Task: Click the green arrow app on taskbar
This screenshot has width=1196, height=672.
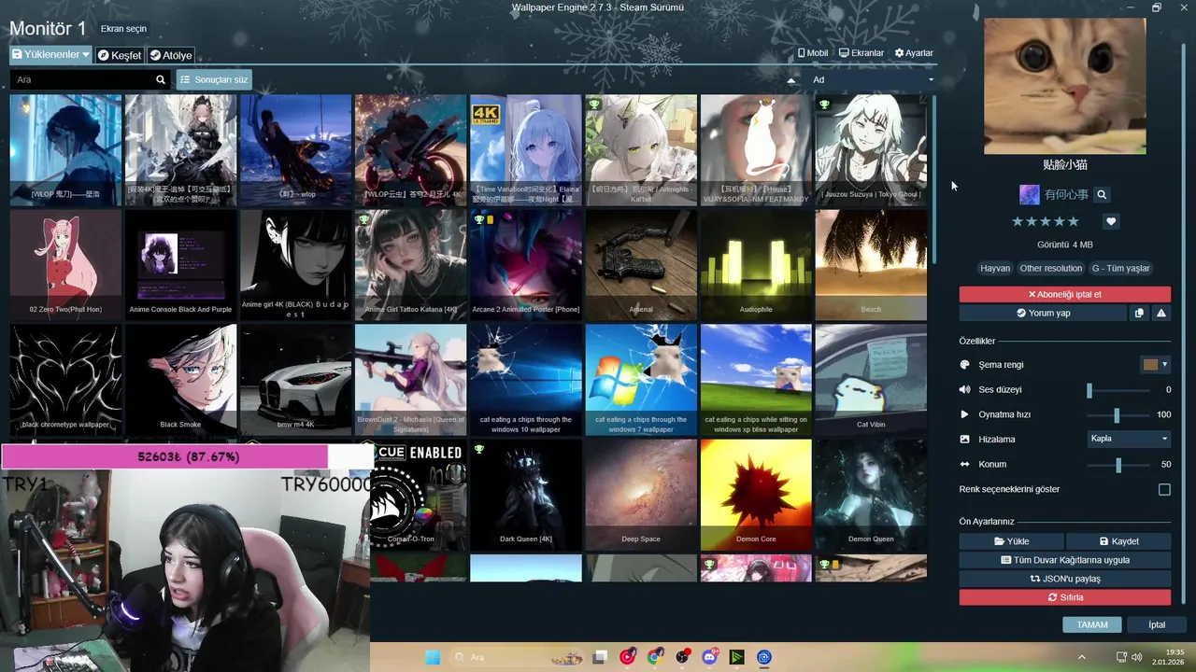Action: point(736,657)
